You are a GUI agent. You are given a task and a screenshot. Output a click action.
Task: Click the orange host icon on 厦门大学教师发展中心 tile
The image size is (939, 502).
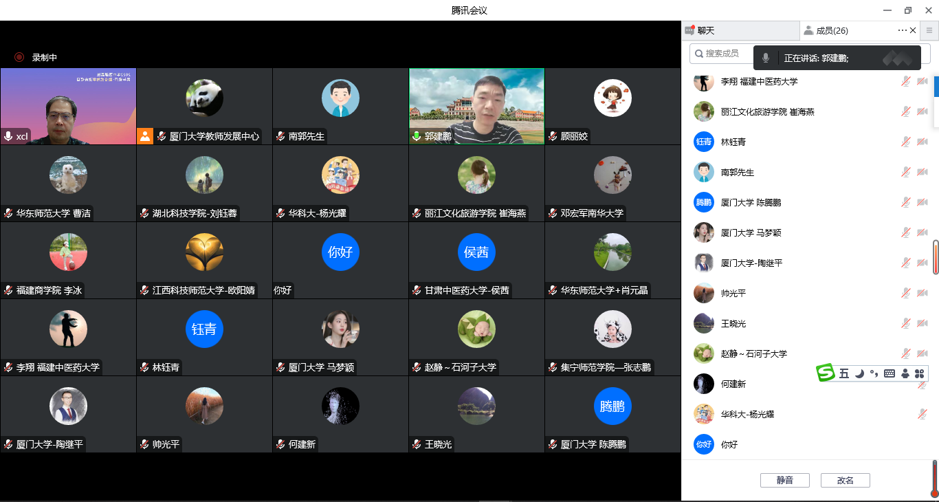click(x=145, y=136)
